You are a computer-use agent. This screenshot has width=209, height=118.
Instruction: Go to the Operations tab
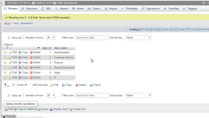click(x=150, y=9)
